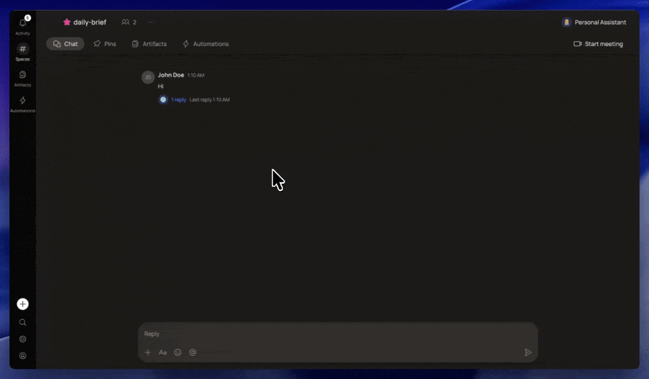
Task: Click the replier's avatar in the thread summary
Action: [x=163, y=99]
